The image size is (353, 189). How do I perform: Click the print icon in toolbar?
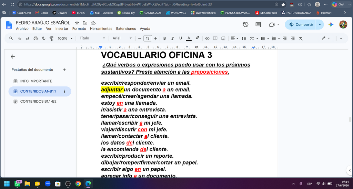(x=36, y=39)
